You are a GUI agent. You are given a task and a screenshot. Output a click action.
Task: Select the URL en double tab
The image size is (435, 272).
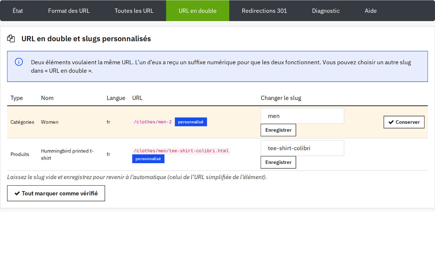pos(198,11)
